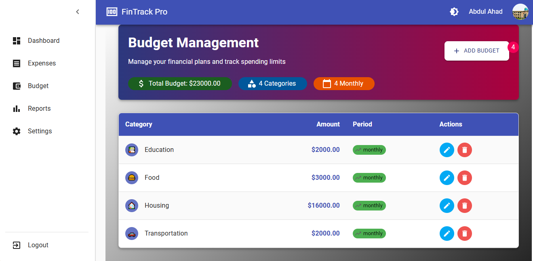Collapse the sidebar using the chevron
Screen dimensions: 533x261
click(77, 12)
